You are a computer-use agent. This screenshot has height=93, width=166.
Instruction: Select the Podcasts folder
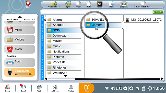pos(64,62)
